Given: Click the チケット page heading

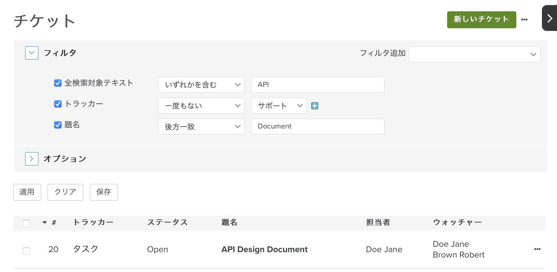Looking at the screenshot, I should click(x=44, y=21).
